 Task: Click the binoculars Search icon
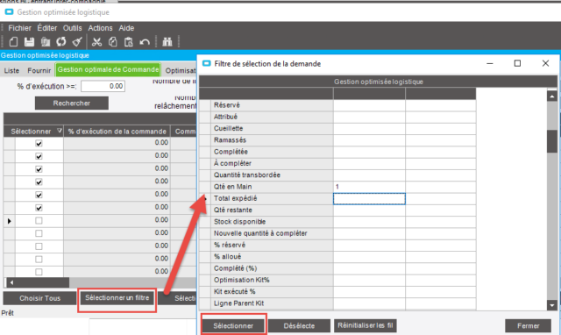click(x=167, y=42)
